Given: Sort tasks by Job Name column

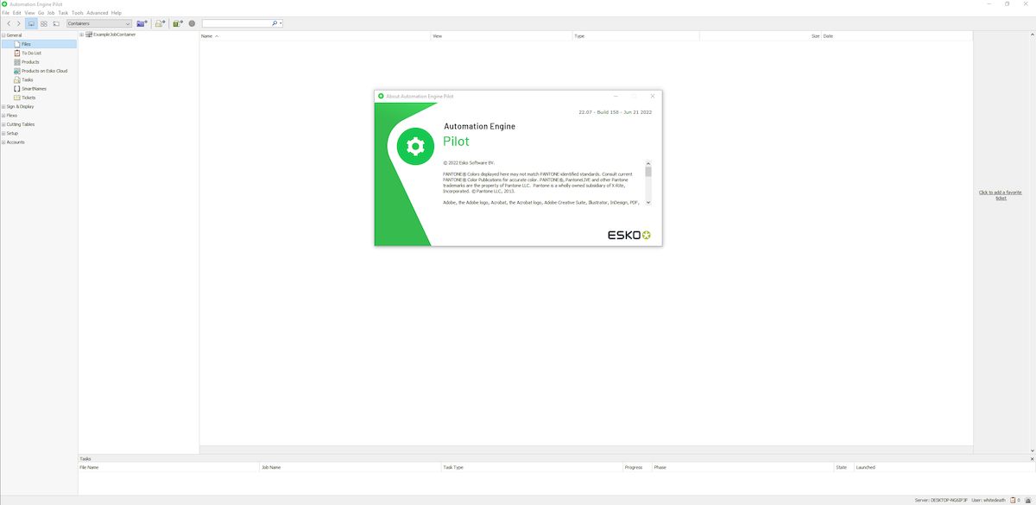Looking at the screenshot, I should [x=350, y=467].
